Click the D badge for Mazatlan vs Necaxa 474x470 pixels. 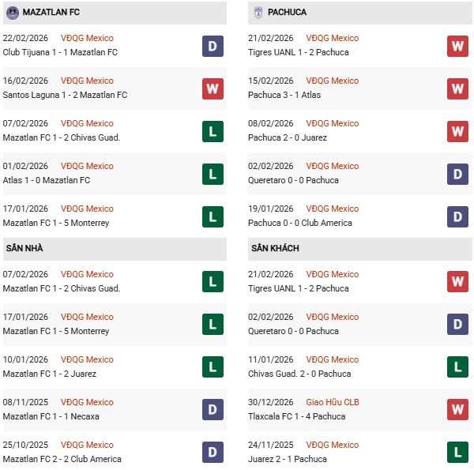click(213, 410)
